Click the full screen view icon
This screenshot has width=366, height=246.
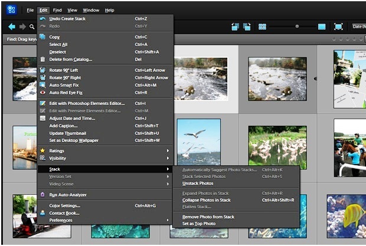click(x=338, y=27)
